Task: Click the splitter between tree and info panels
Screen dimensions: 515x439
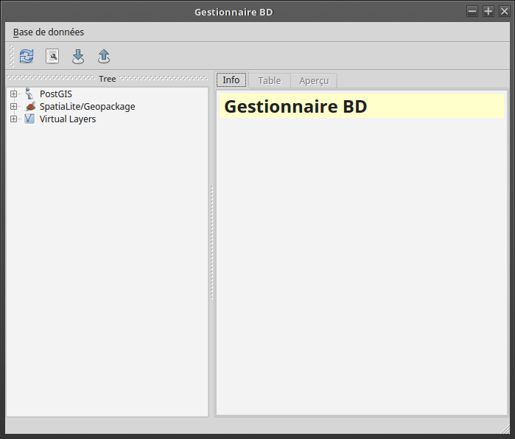Action: (x=211, y=243)
